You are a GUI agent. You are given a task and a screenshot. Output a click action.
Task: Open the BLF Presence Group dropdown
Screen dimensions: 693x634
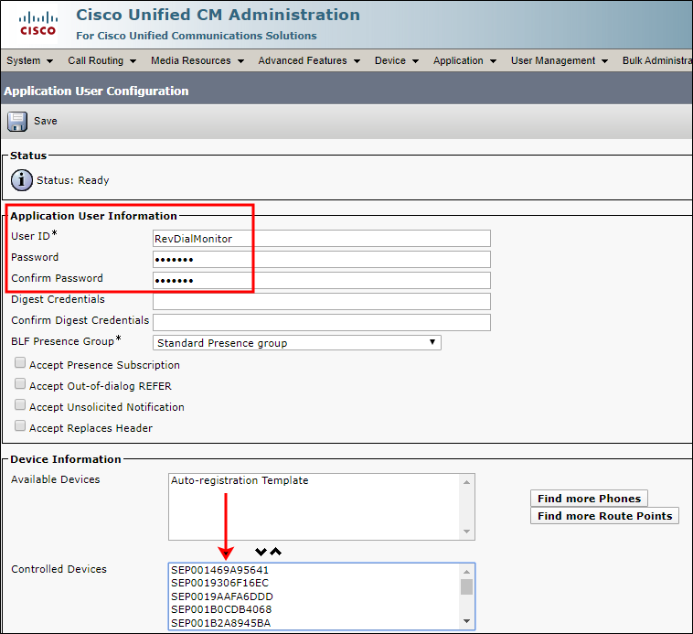coord(296,343)
